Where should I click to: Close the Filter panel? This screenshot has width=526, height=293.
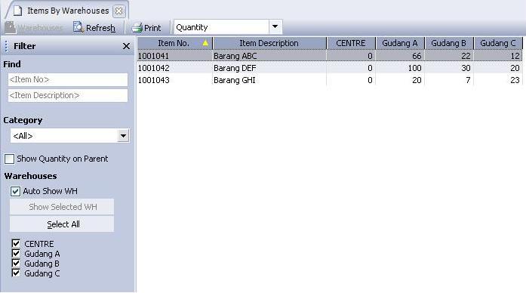click(126, 46)
